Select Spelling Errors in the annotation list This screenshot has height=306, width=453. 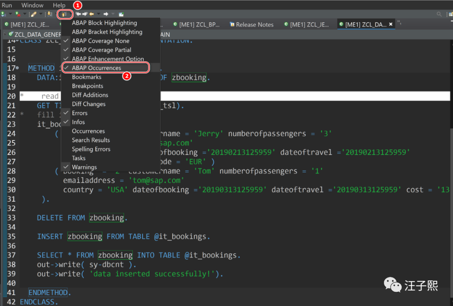[91, 149]
